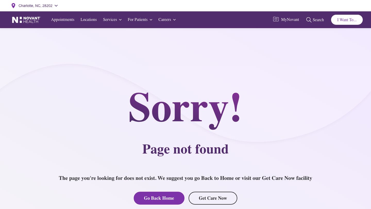371x209 pixels.
Task: Expand the location chevron beside Charlotte
Action: pos(56,6)
